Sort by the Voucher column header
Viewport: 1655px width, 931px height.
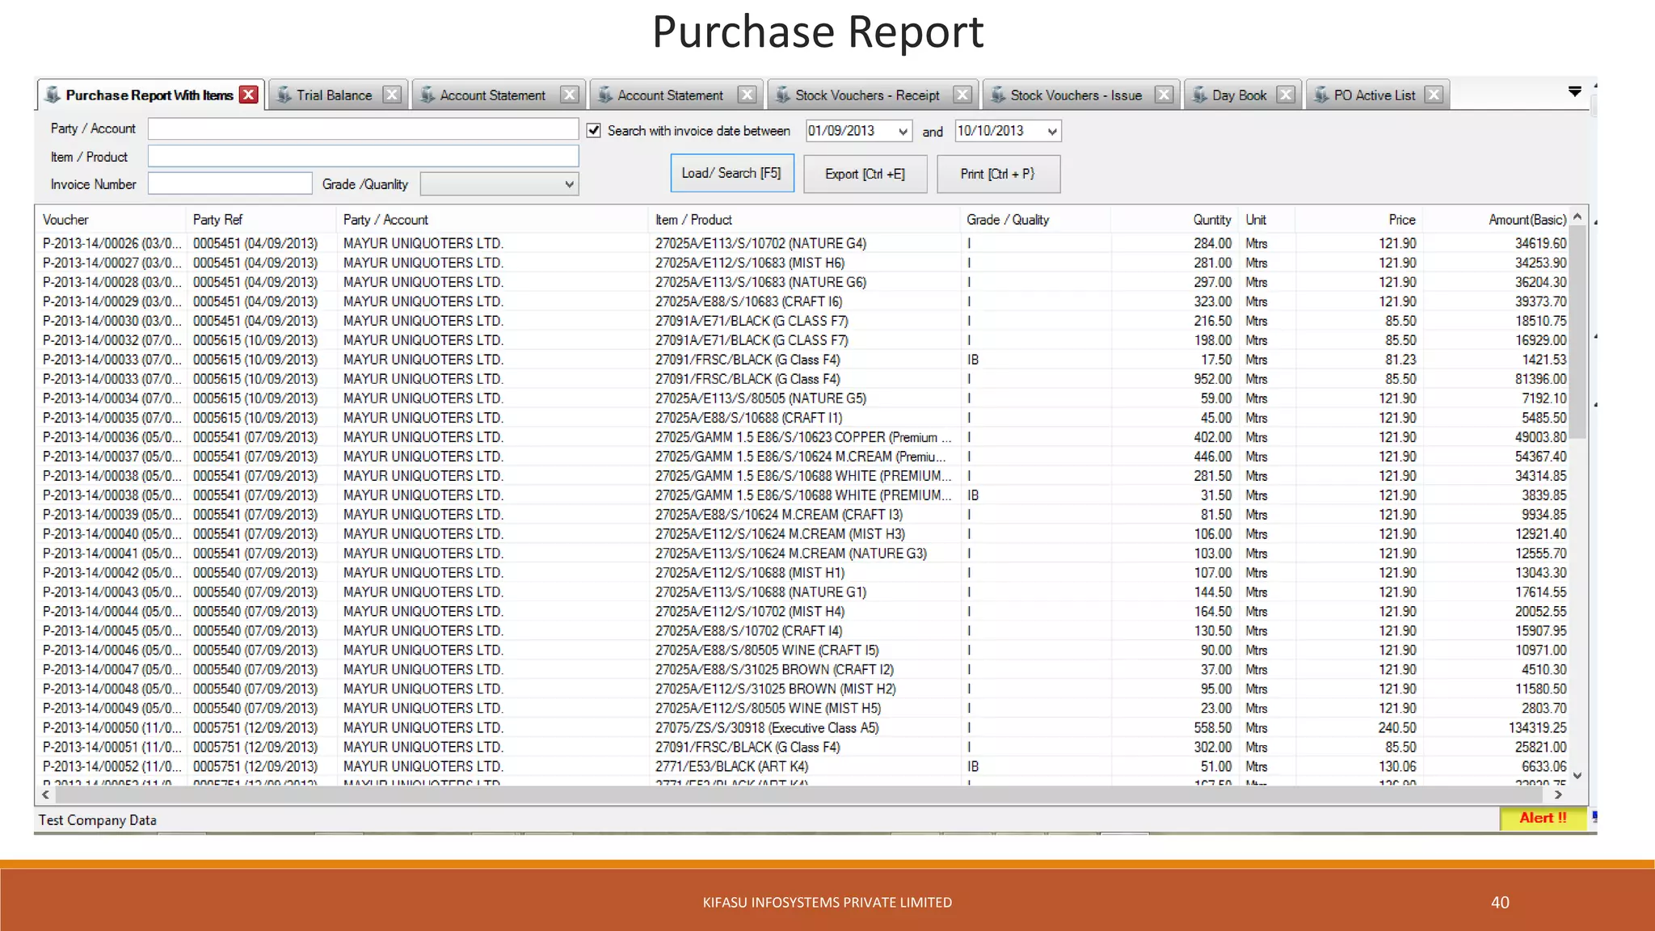[x=112, y=220]
